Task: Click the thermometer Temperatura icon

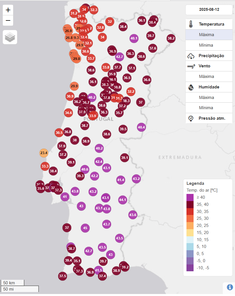Action: (x=191, y=24)
